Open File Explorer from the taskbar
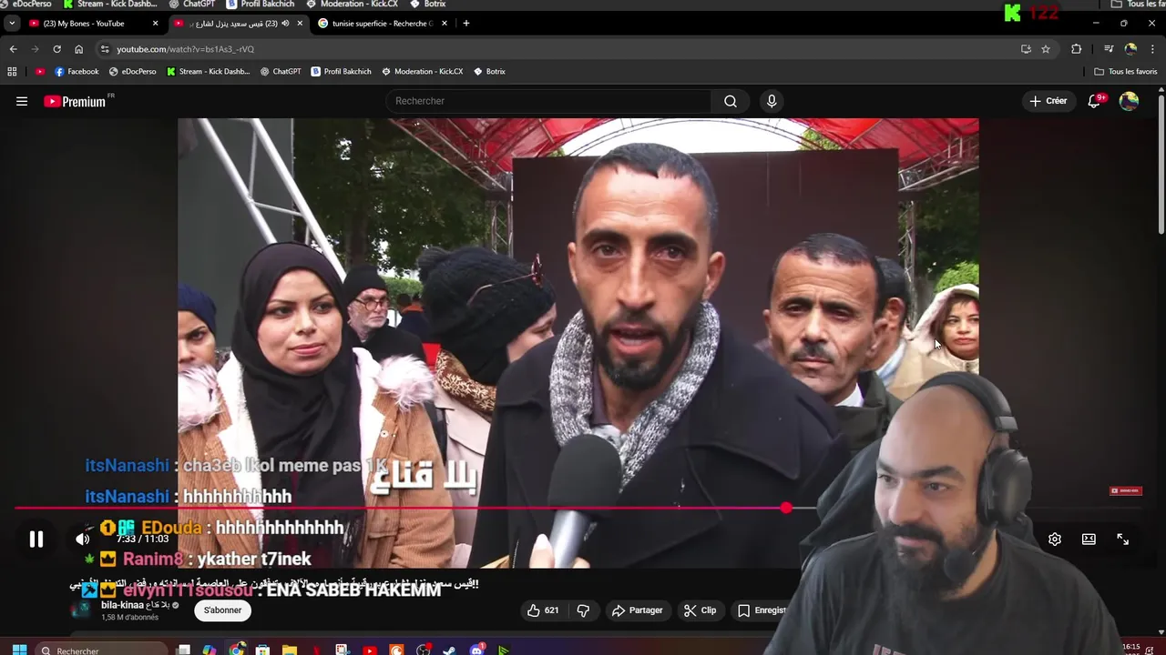 pos(290,650)
